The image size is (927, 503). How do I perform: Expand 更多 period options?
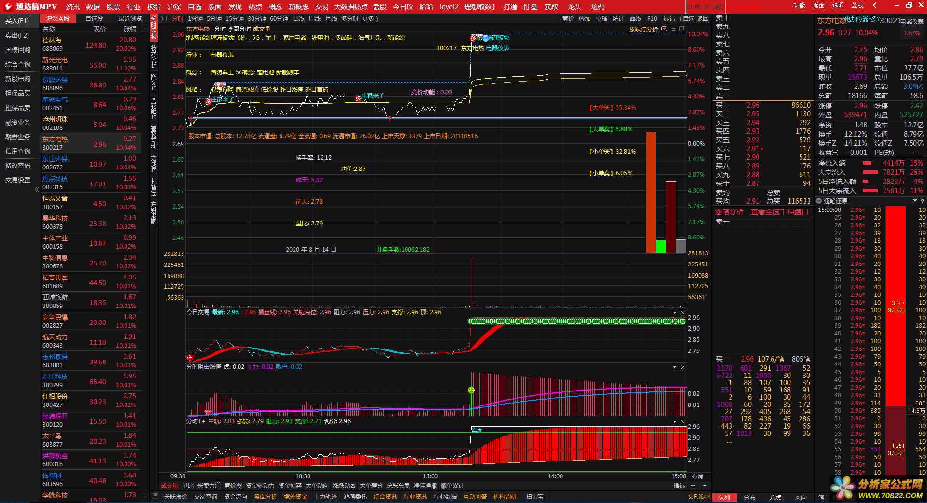tap(370, 19)
